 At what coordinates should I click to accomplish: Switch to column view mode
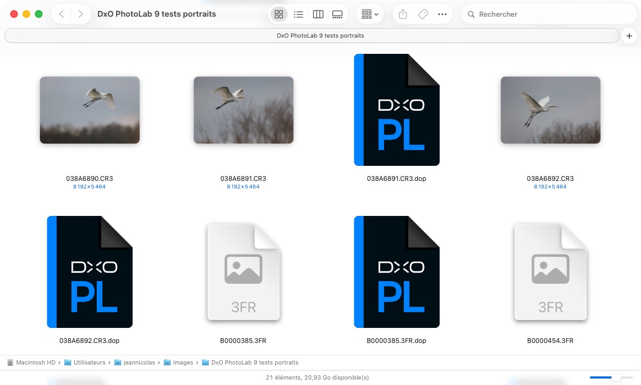tap(318, 15)
